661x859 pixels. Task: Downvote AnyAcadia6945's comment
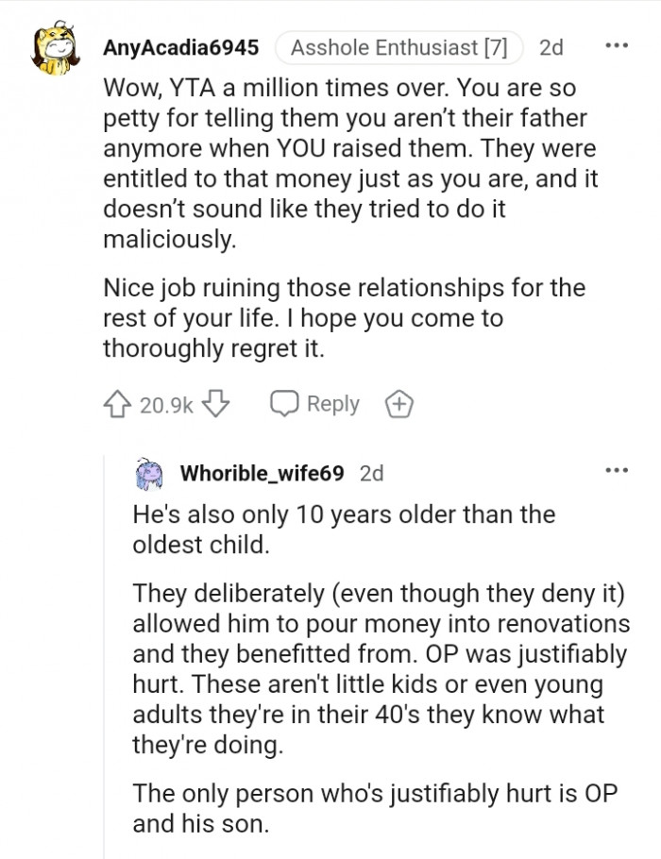pos(217,403)
